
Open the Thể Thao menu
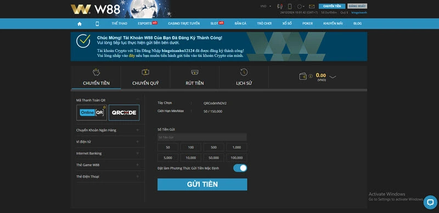coord(119,24)
